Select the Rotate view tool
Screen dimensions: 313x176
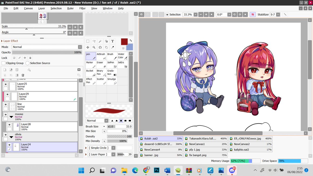[100, 47]
